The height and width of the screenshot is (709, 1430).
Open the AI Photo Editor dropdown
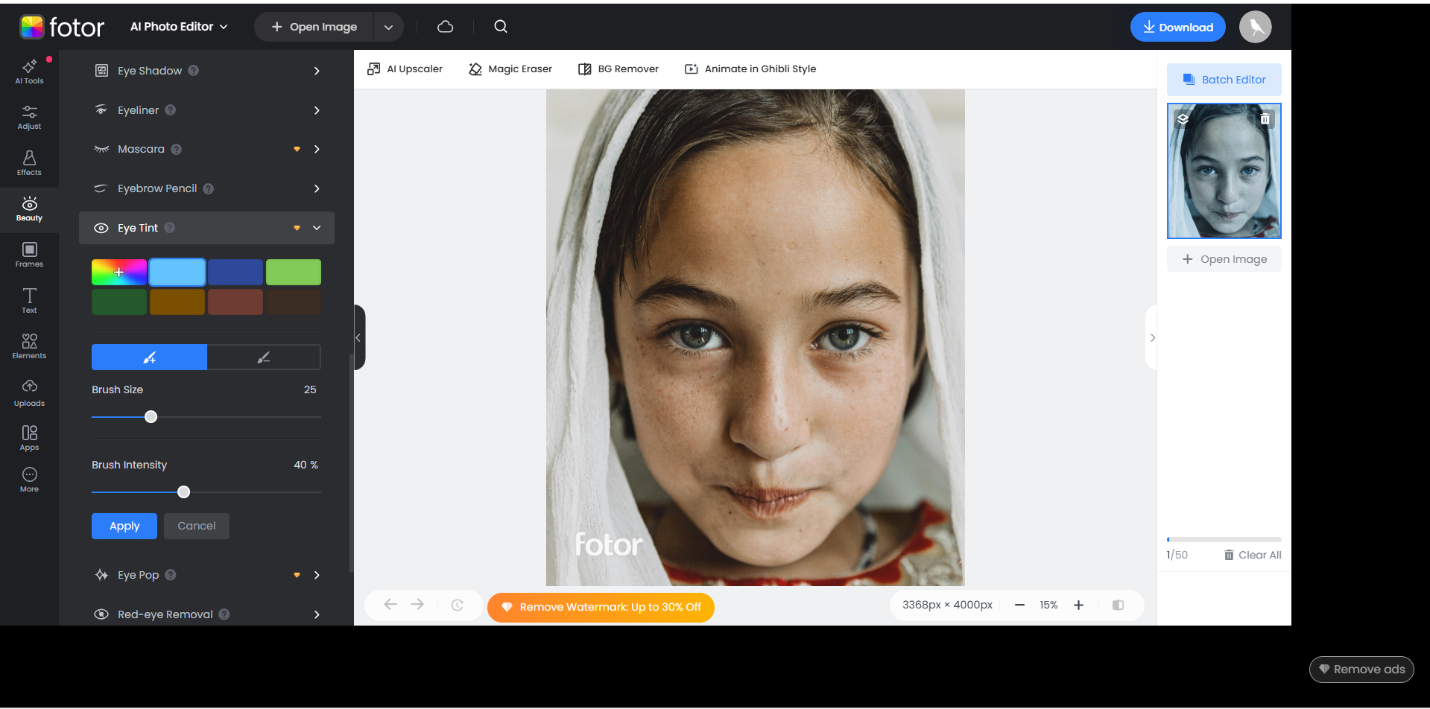click(x=179, y=27)
